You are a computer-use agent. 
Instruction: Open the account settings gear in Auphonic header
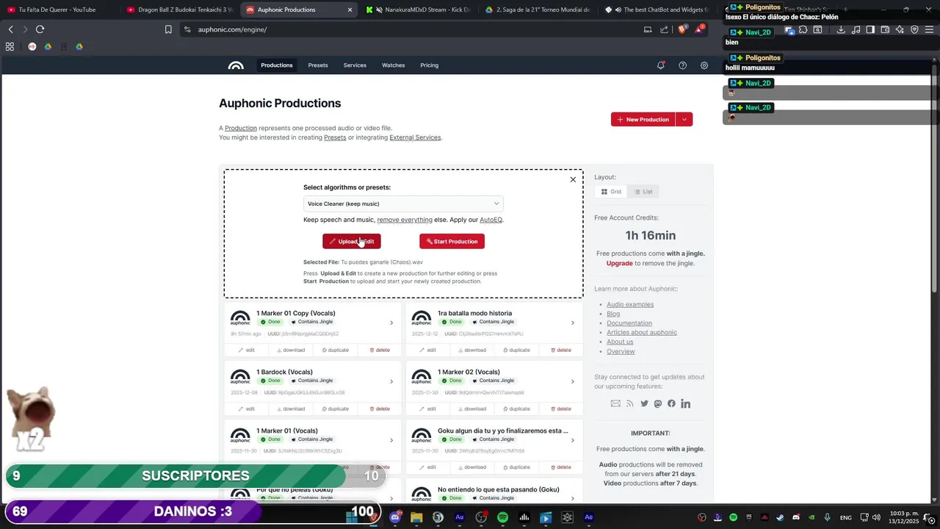pos(704,65)
